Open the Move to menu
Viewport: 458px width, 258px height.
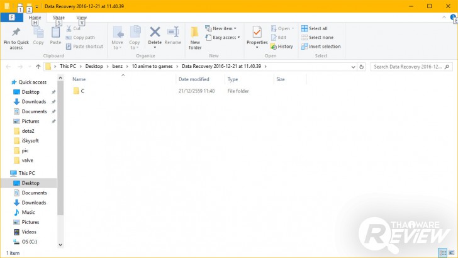pos(118,38)
